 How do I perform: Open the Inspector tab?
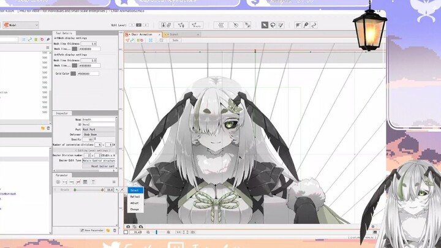[62, 113]
